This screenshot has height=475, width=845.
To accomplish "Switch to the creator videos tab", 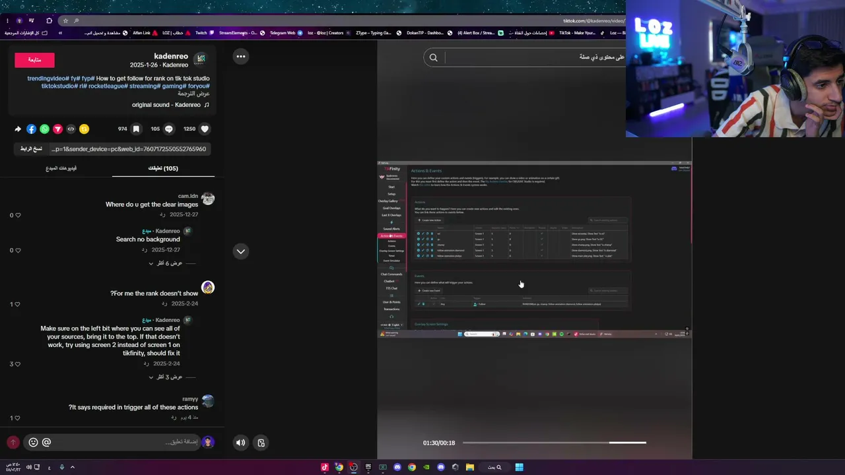I will [61, 168].
